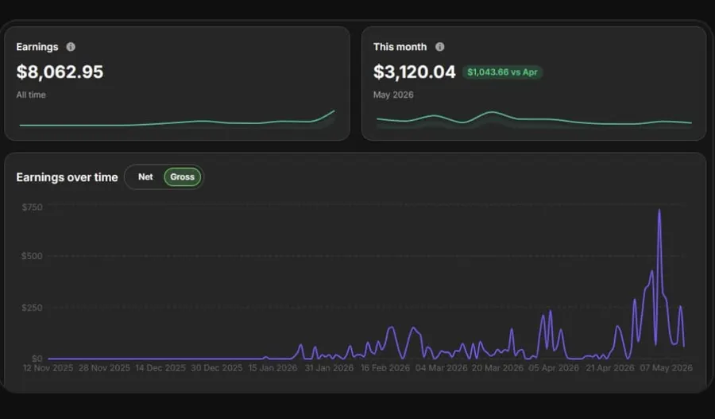Screen dimensions: 715x419
Task: Click the Earnings card title
Action: tap(37, 47)
